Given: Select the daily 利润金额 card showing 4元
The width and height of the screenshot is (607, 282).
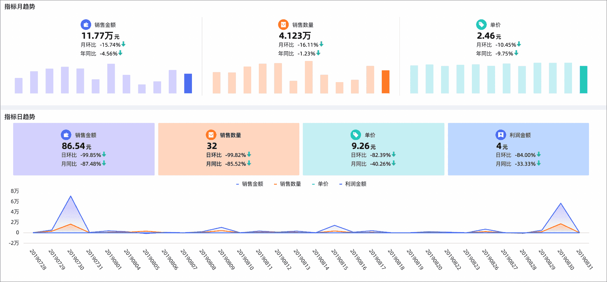Looking at the screenshot, I should coord(518,149).
